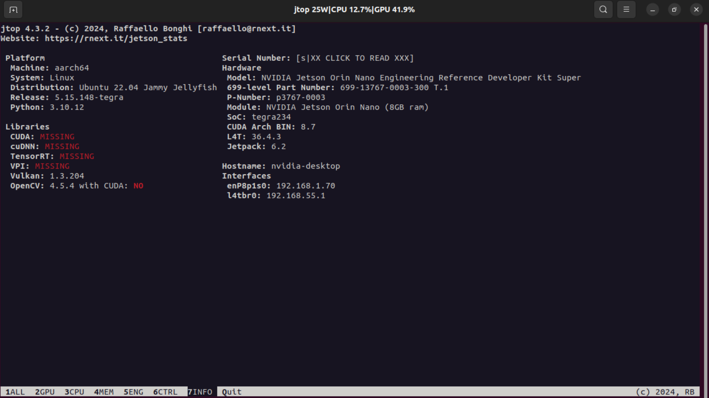This screenshot has width=709, height=398.
Task: Open terminal search with magnifier icon
Action: pyautogui.click(x=603, y=10)
